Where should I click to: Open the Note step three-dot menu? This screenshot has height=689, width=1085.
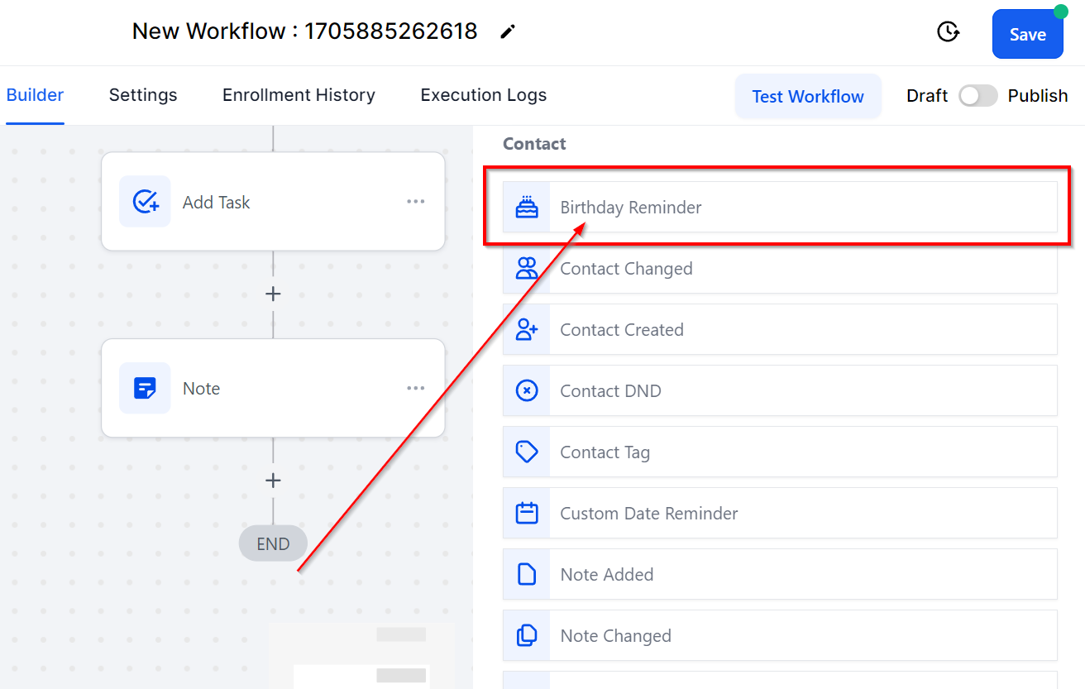[x=416, y=388]
